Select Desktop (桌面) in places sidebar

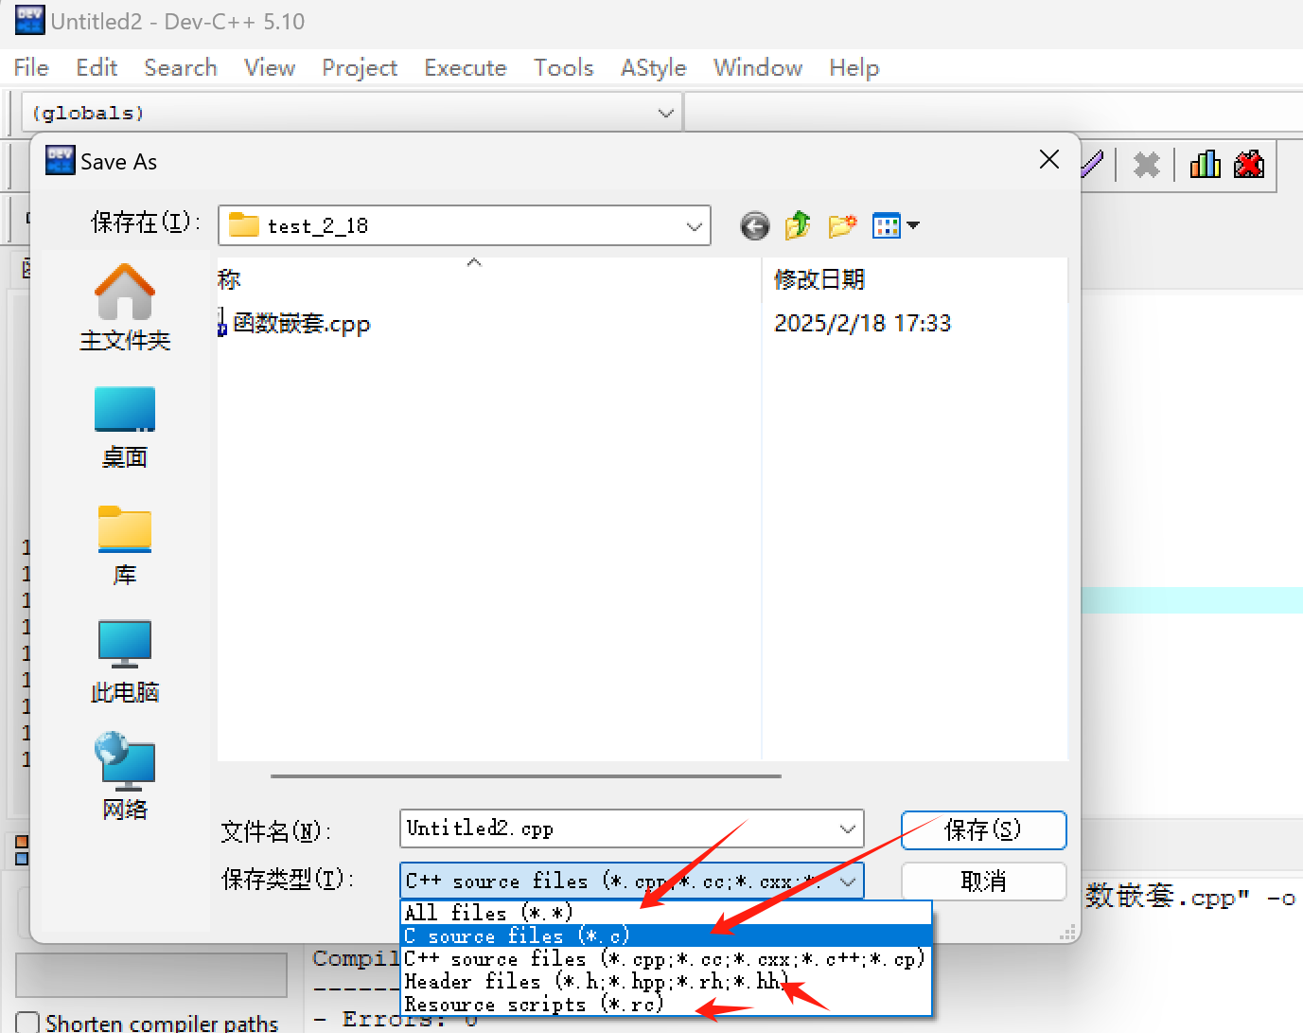click(125, 428)
